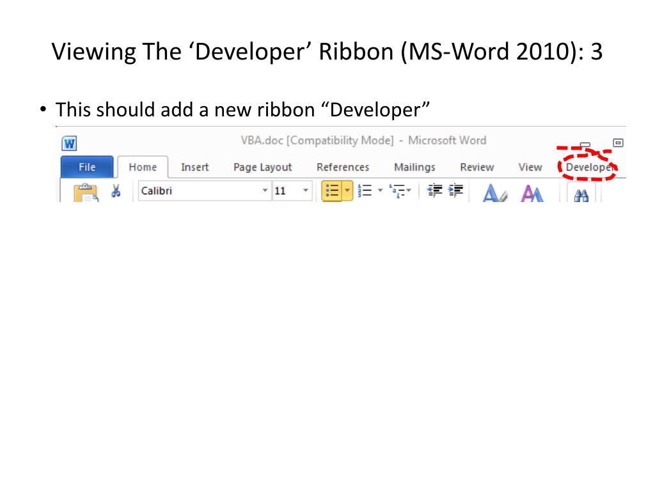Open the Review tab
The width and height of the screenshot is (655, 491).
[x=477, y=167]
